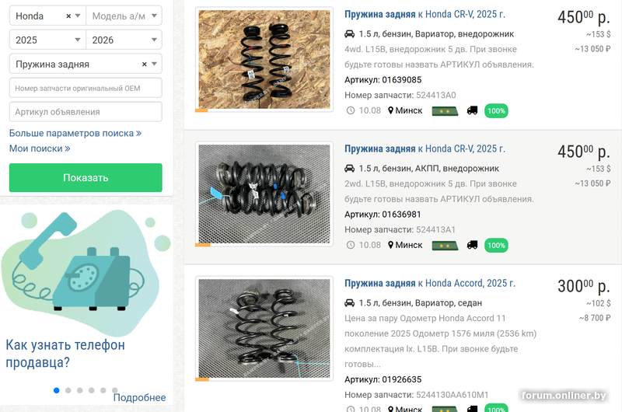The height and width of the screenshot is (412, 622).
Task: Click seller rank stars badge, listing 01639085
Action: pos(445,111)
